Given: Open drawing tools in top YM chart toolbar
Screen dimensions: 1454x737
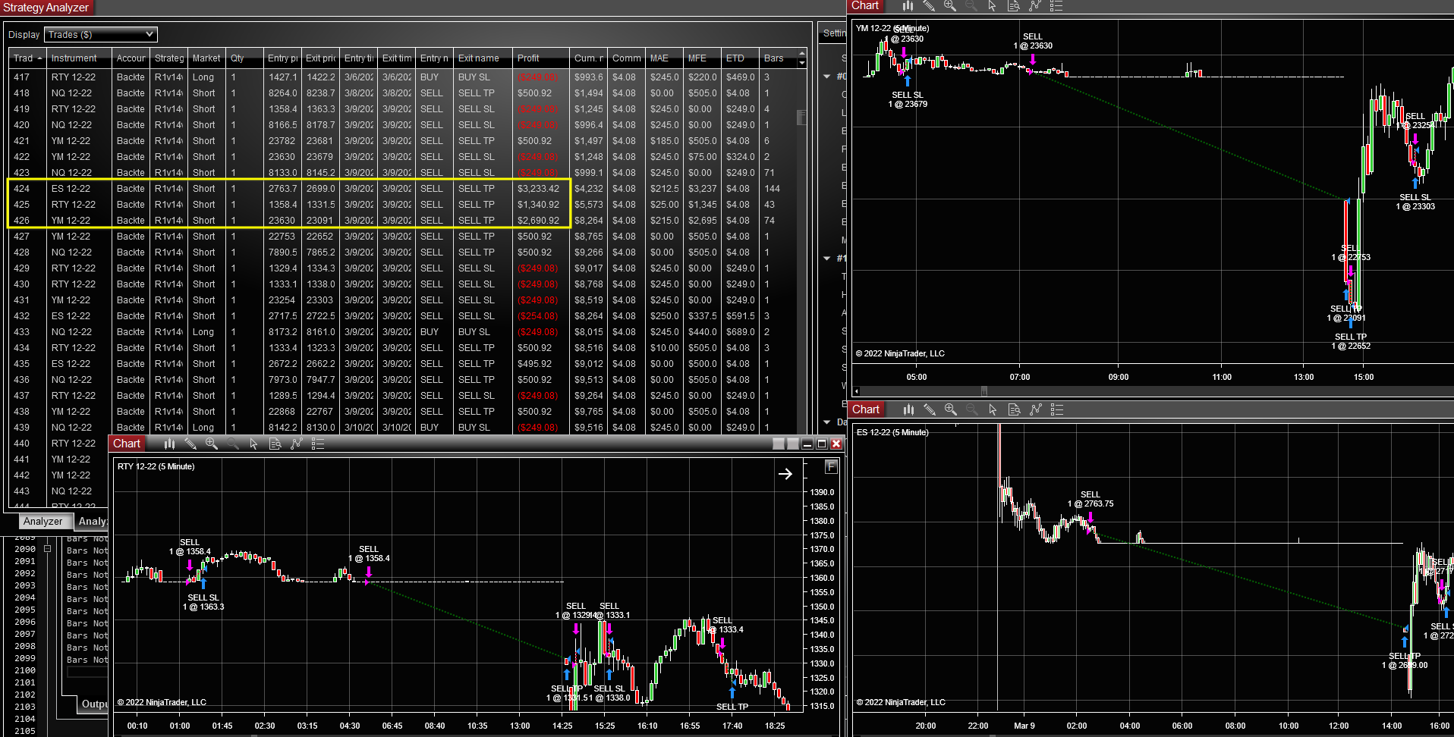Looking at the screenshot, I should click(x=929, y=6).
